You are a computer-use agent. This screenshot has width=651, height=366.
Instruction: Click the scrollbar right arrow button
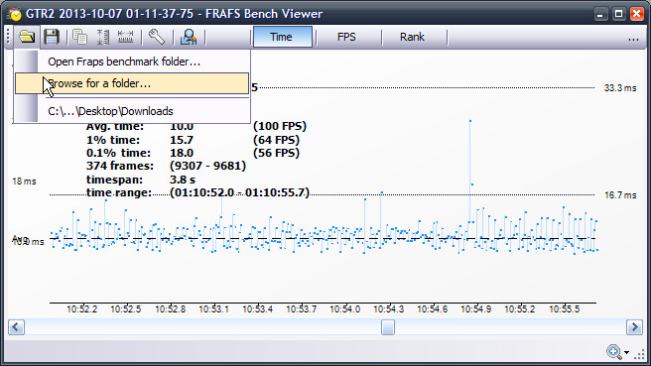point(634,327)
